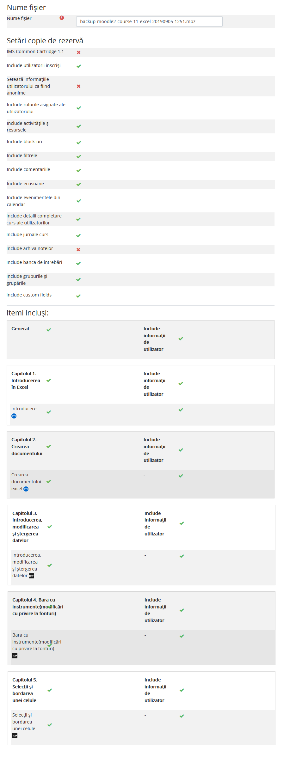Toggle the checkmark for Include custom fields
Image resolution: width=284 pixels, height=763 pixels.
point(78,296)
